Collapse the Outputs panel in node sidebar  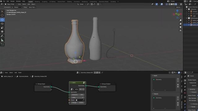click(153, 94)
